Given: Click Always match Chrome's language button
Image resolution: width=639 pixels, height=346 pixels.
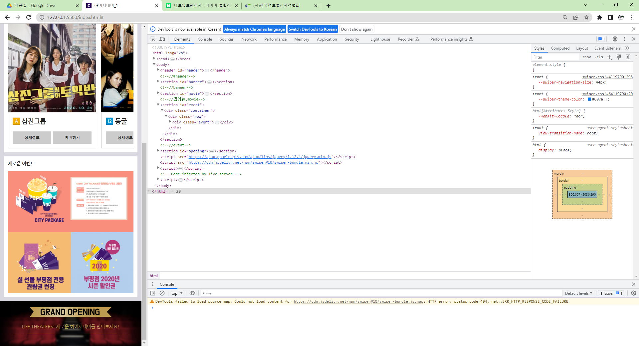Looking at the screenshot, I should (255, 29).
